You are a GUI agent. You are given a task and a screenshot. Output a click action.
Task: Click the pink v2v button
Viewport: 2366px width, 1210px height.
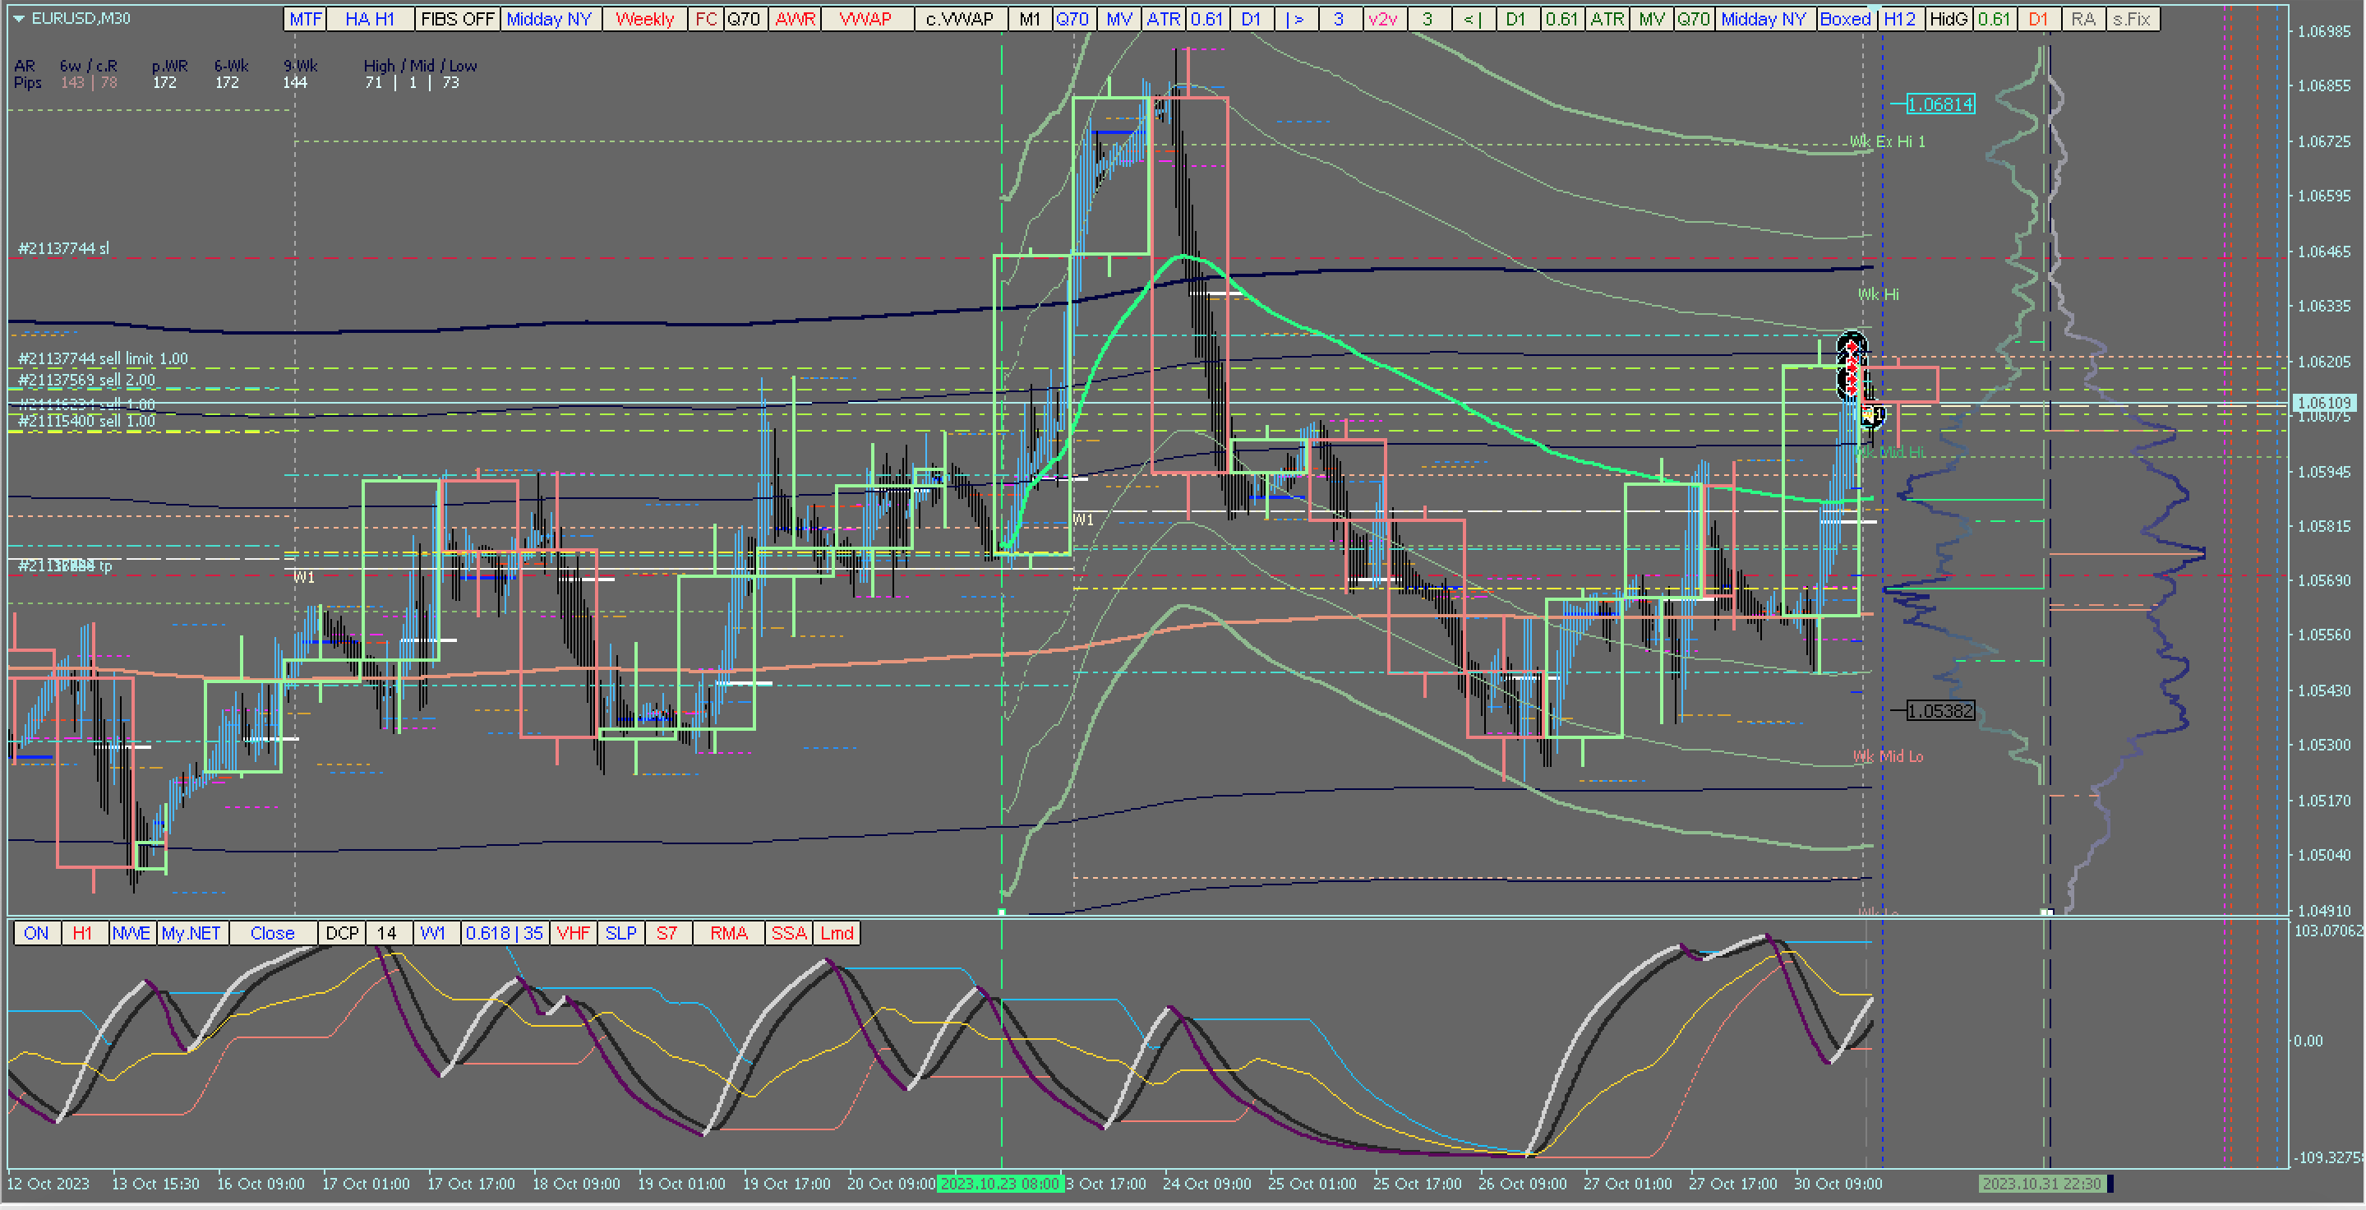1382,19
